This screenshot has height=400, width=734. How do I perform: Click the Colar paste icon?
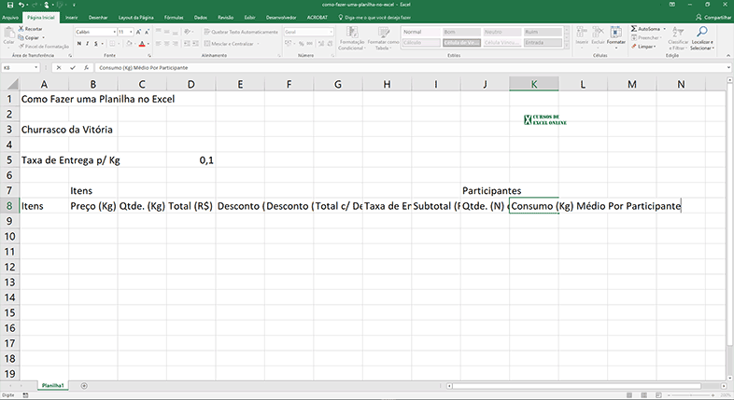point(8,33)
